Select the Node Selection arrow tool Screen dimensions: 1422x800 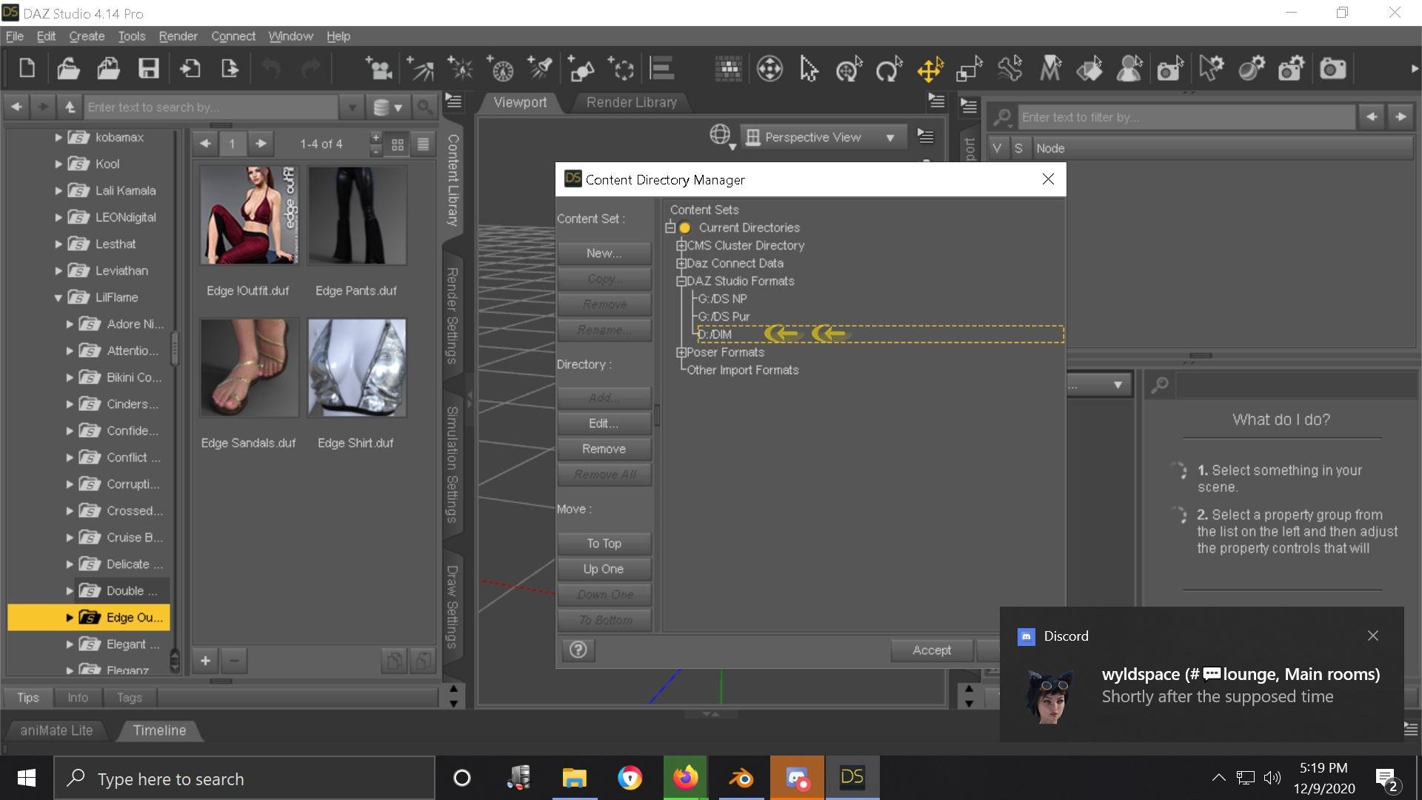pos(808,70)
